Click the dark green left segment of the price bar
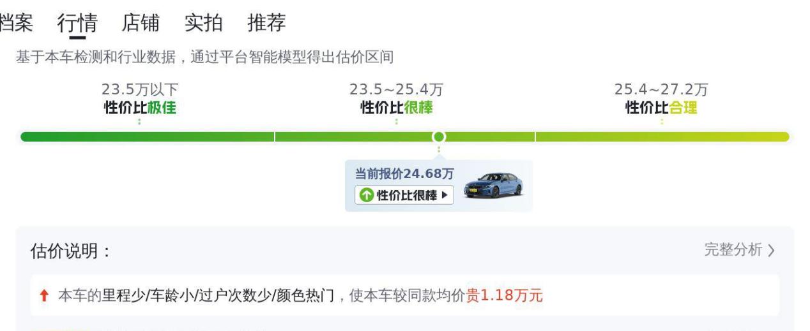 coord(147,136)
